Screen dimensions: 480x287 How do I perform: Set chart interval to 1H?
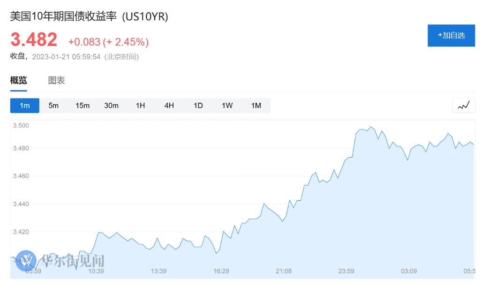140,106
